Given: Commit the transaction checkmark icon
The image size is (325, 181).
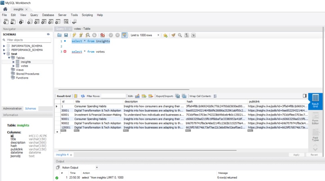Looking at the screenshot, I should [111, 35].
